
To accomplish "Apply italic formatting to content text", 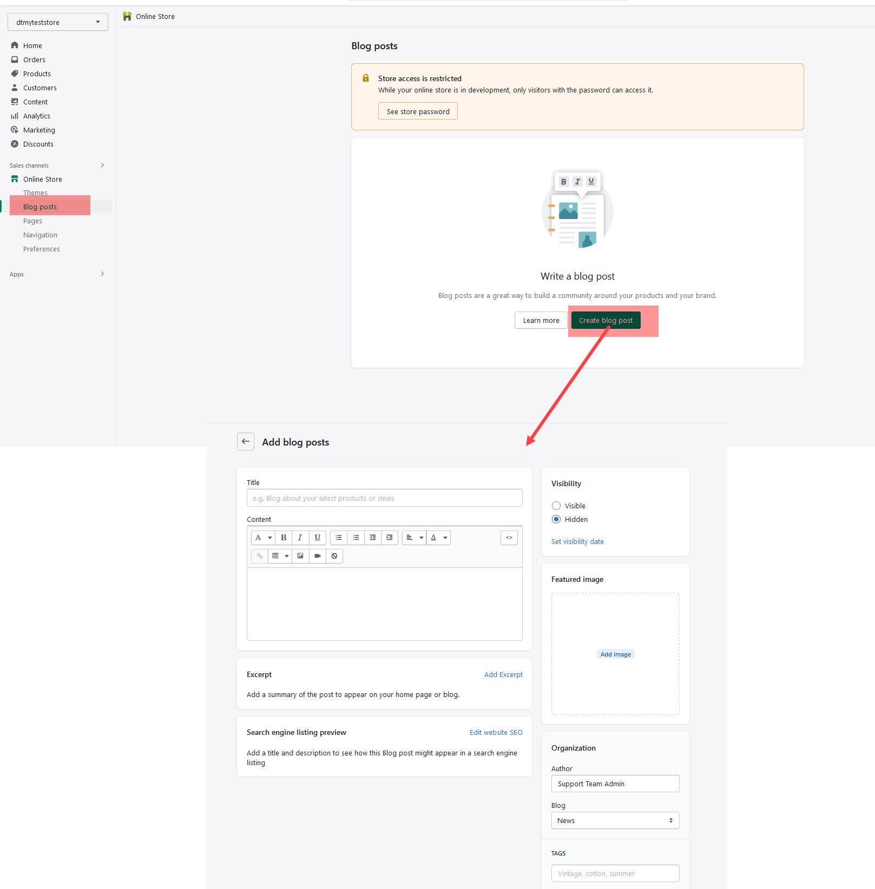I will [x=300, y=538].
